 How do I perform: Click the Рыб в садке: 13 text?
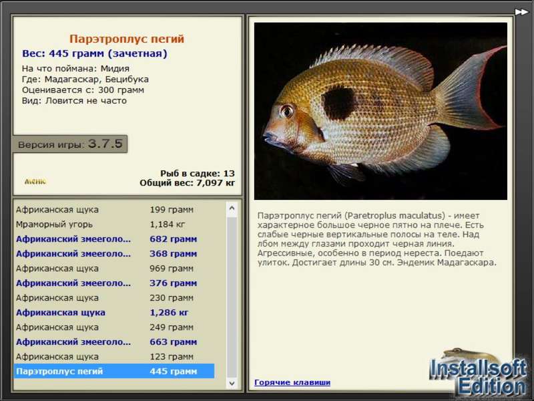click(198, 173)
